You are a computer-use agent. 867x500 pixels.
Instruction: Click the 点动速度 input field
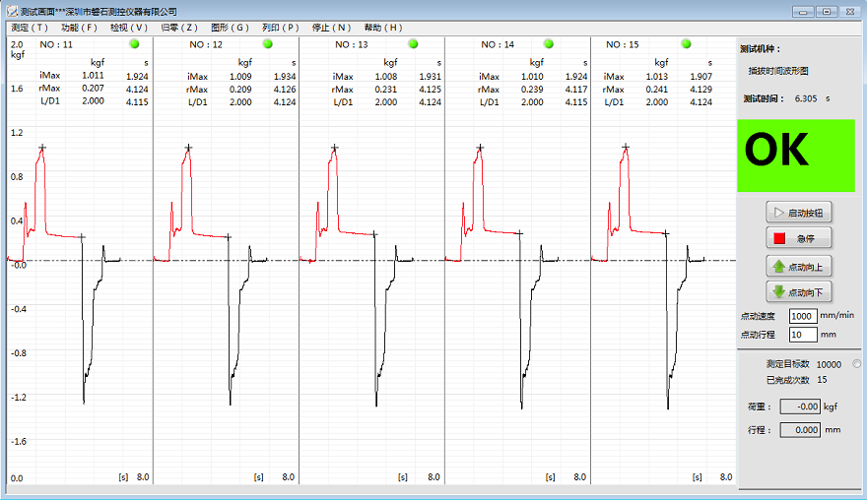[x=803, y=316]
